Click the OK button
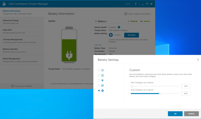 pos(175,114)
